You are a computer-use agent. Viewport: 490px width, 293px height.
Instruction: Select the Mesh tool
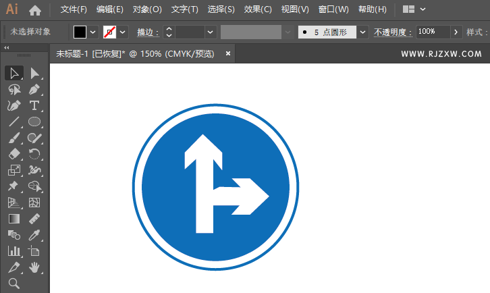click(x=34, y=203)
